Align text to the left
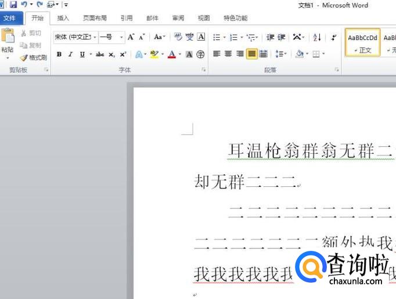This screenshot has height=299, width=396. coord(217,54)
